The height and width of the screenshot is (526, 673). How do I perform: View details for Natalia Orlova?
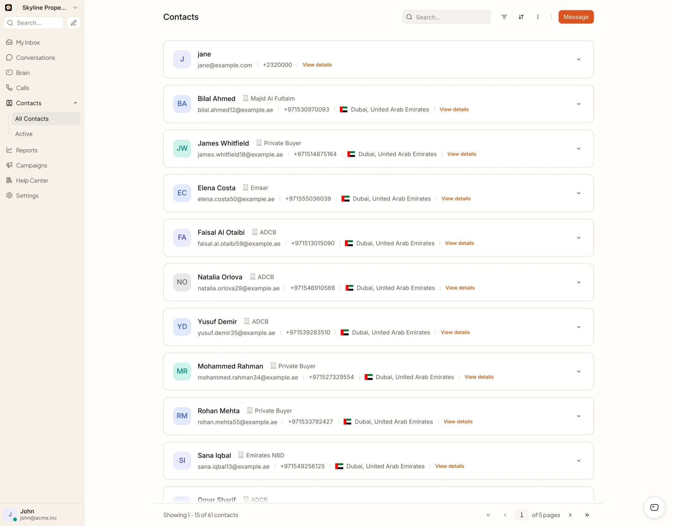(460, 288)
